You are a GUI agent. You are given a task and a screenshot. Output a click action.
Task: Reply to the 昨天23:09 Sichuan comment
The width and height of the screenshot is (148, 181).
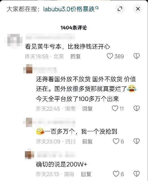point(88,141)
